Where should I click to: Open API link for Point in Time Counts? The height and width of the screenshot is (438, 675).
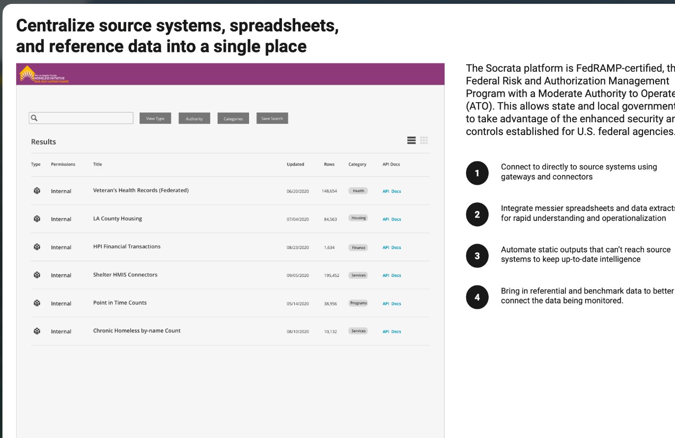(386, 304)
